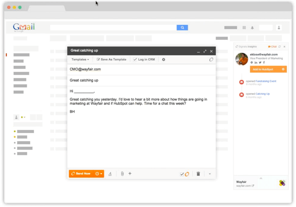This screenshot has height=207, width=296.
Task: Discard draft with the trash icon
Action: [x=198, y=174]
